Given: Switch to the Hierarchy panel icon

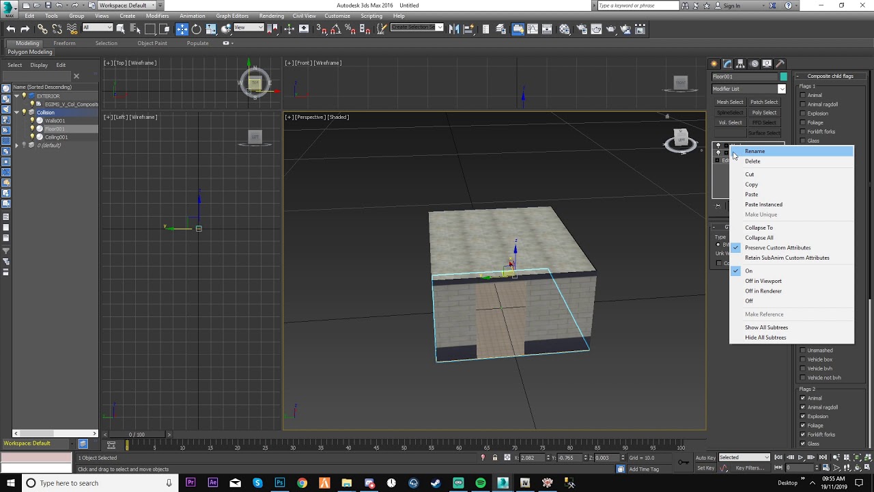Looking at the screenshot, I should pos(741,64).
